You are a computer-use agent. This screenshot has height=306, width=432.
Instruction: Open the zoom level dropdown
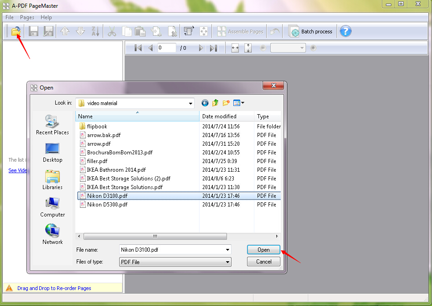pos(302,47)
